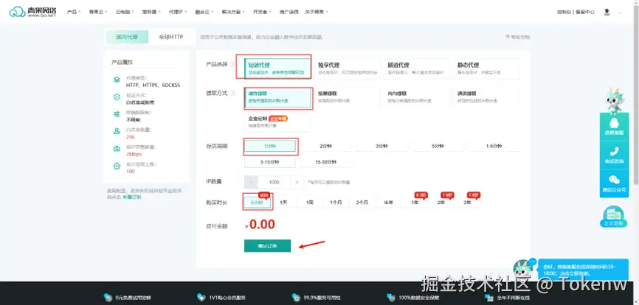This screenshot has width=639, height=305.
Task: Click the whitelist count user icon
Action: coord(117,131)
